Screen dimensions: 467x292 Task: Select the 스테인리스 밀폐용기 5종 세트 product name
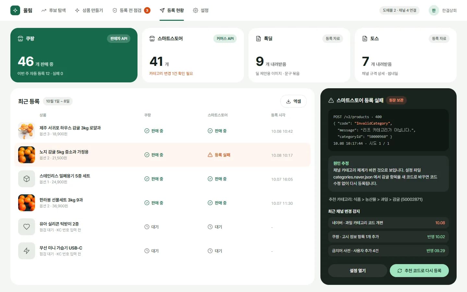pyautogui.click(x=65, y=176)
